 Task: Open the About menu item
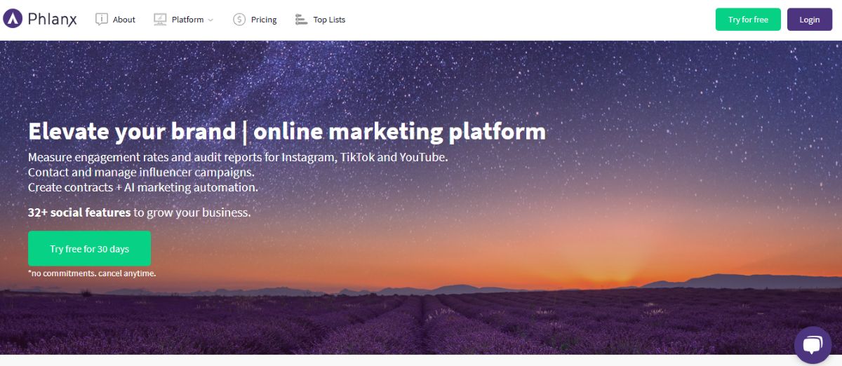coord(124,20)
